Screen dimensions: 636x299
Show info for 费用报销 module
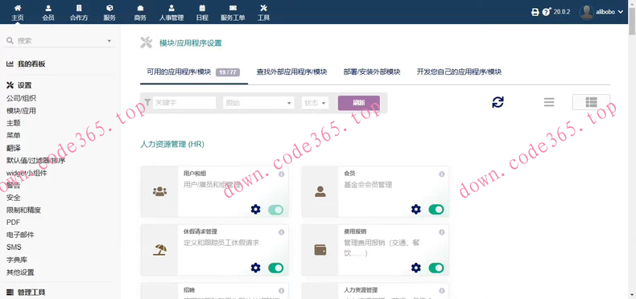coord(442,232)
